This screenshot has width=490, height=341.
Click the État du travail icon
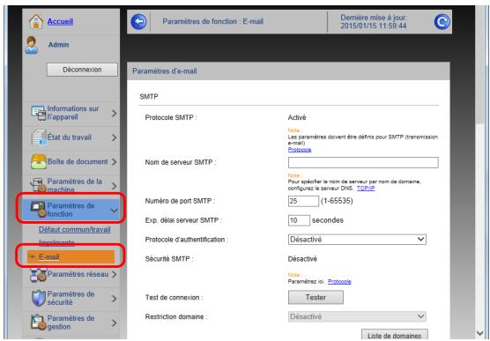tap(39, 137)
